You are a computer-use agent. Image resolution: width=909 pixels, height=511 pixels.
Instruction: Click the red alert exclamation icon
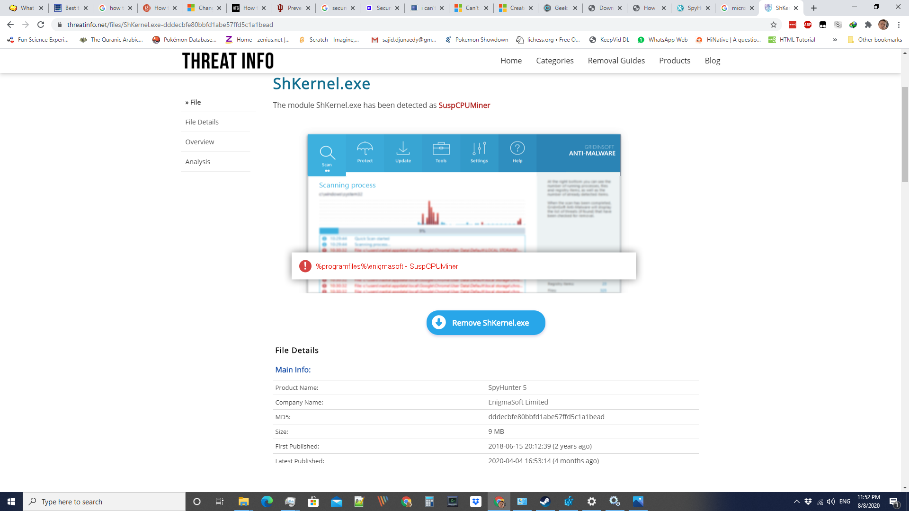tap(305, 266)
